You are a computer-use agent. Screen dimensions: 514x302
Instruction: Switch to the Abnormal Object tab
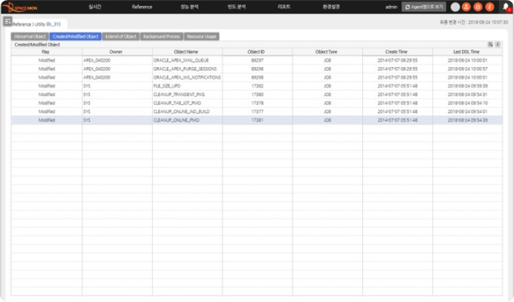pos(30,36)
